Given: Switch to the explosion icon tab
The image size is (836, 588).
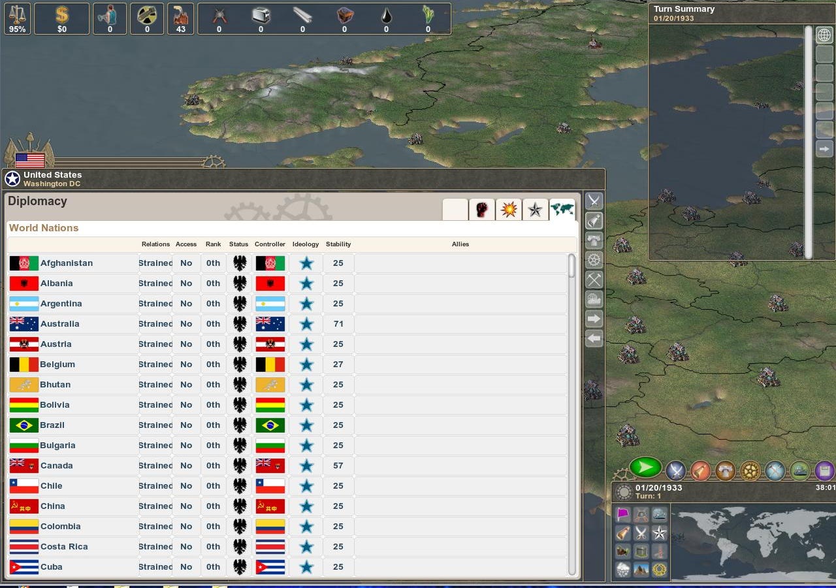Looking at the screenshot, I should coord(509,210).
